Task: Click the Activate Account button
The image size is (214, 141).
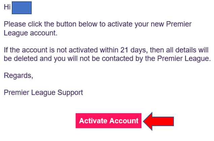Action: (109, 121)
